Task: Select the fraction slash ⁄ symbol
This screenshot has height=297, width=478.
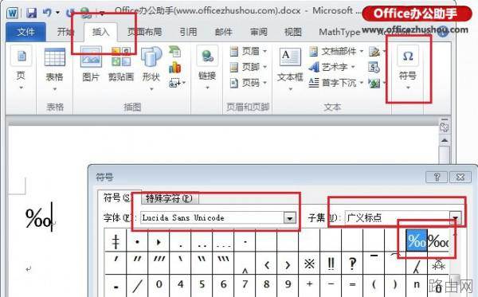Action: (137, 286)
